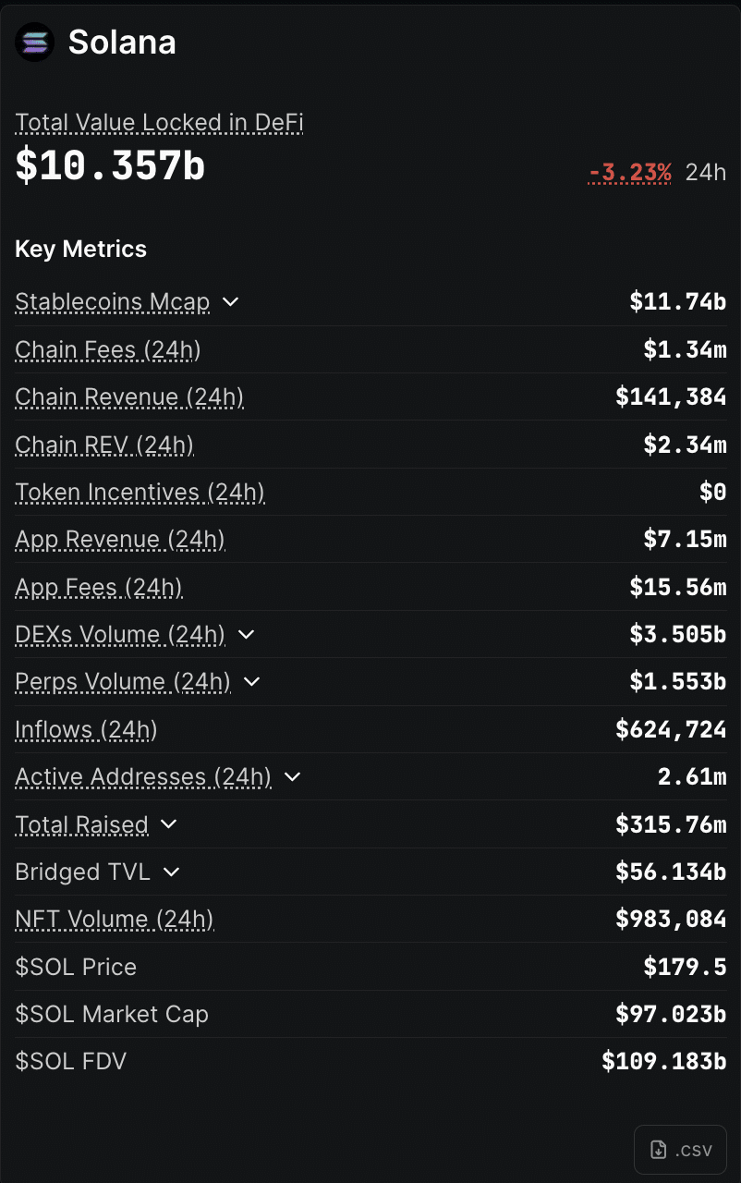Click the Total Value Locked in DeFi label
The width and height of the screenshot is (741, 1183).
[159, 122]
